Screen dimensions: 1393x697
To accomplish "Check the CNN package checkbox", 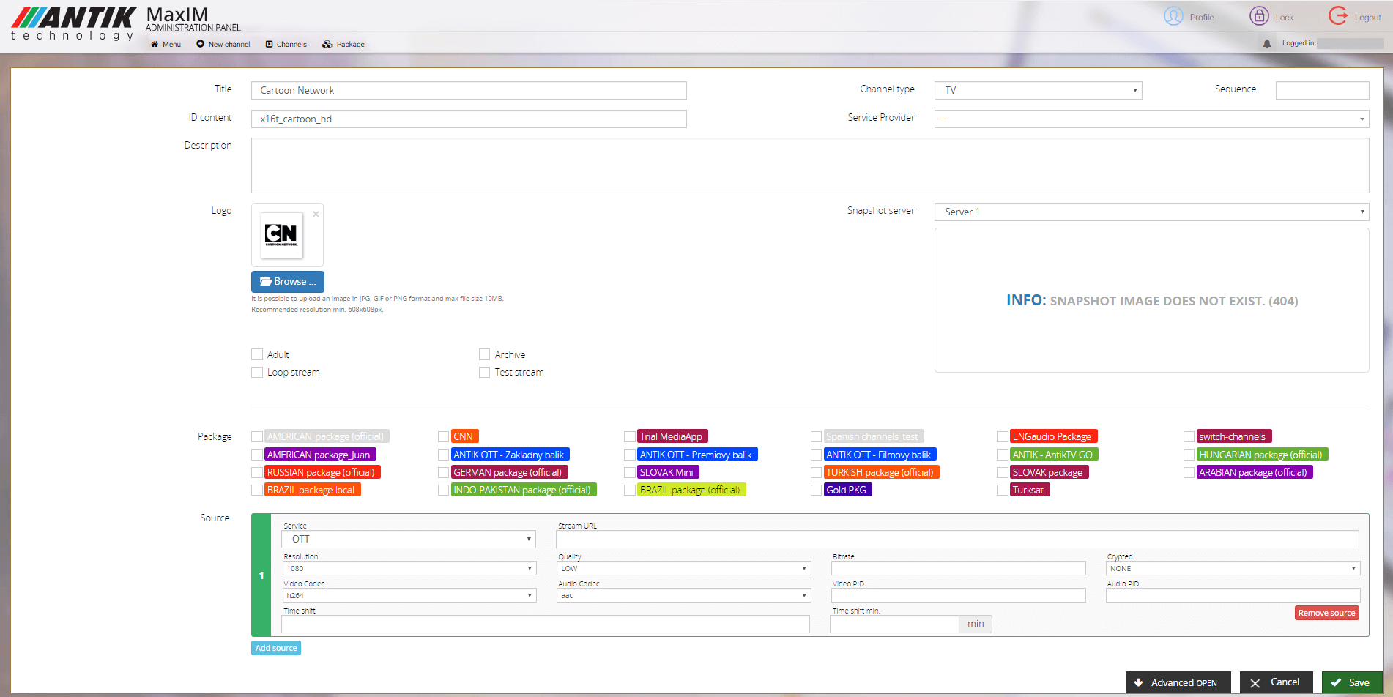I will tap(443, 437).
